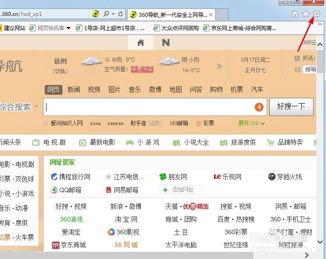
Task: Select the 网页 search tab
Action: coord(54,89)
